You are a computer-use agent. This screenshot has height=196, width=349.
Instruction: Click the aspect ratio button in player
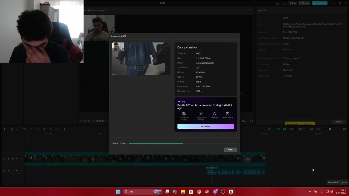click(x=245, y=121)
